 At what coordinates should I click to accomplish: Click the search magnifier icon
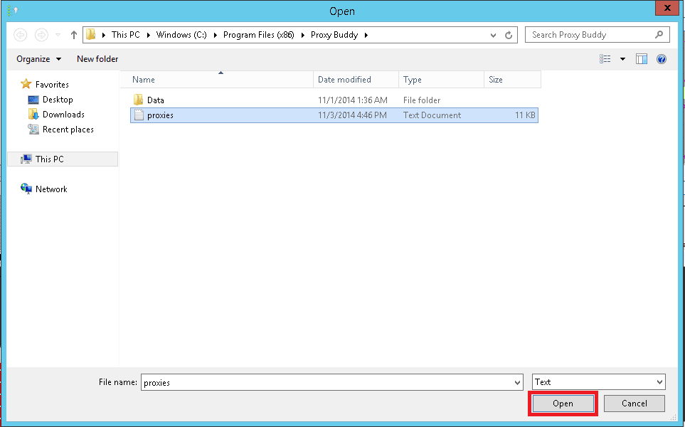659,35
